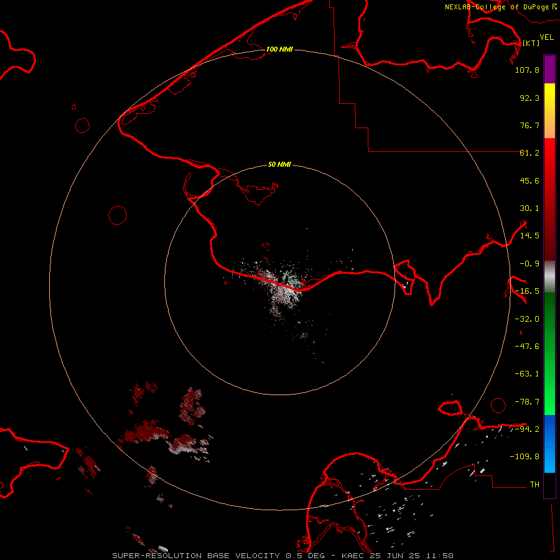This screenshot has width=560, height=560.
Task: Select the 107.8 scale value
Action: 527,70
